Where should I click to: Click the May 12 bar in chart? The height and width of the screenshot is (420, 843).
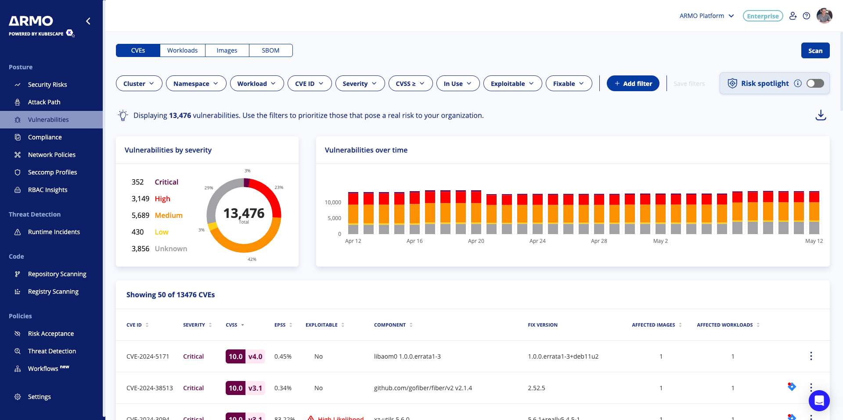click(814, 213)
